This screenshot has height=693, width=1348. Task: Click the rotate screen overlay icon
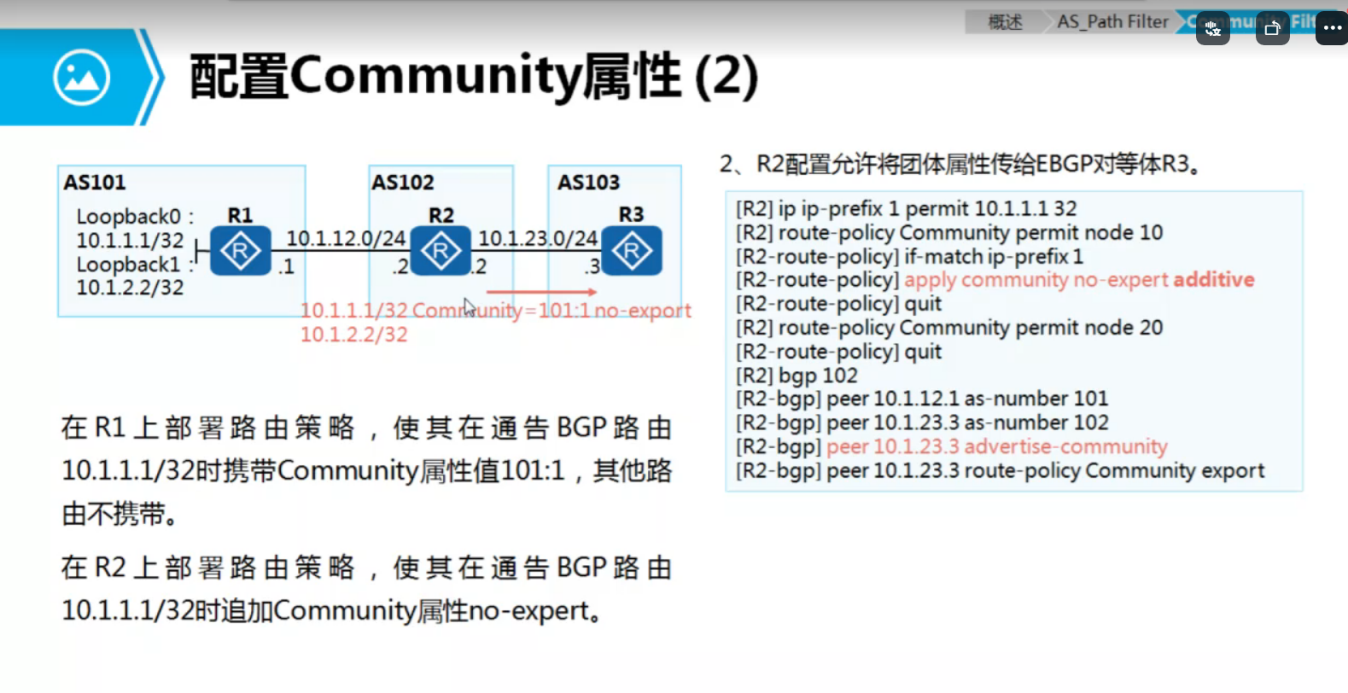pyautogui.click(x=1272, y=28)
